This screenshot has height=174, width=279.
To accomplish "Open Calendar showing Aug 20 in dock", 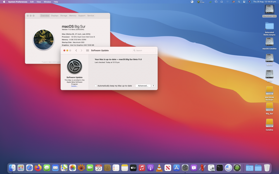I will tap(98, 168).
